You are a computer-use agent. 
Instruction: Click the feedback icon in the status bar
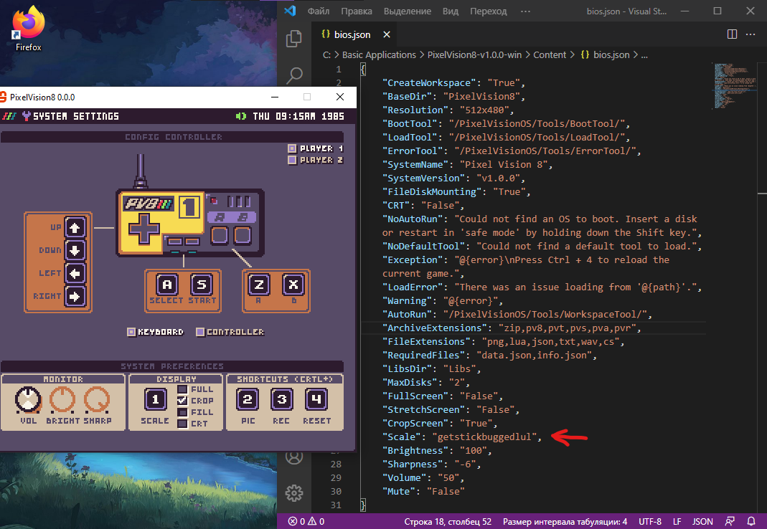tap(730, 522)
